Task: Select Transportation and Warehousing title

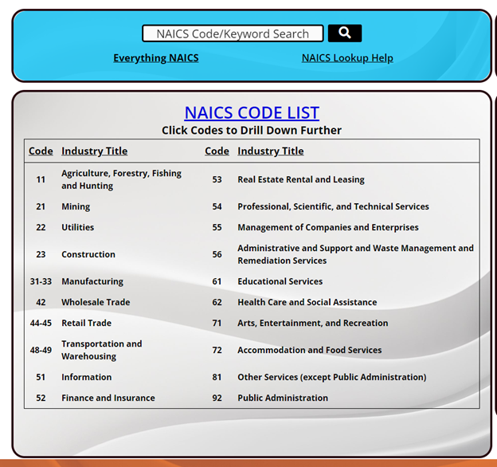Action: pos(101,350)
